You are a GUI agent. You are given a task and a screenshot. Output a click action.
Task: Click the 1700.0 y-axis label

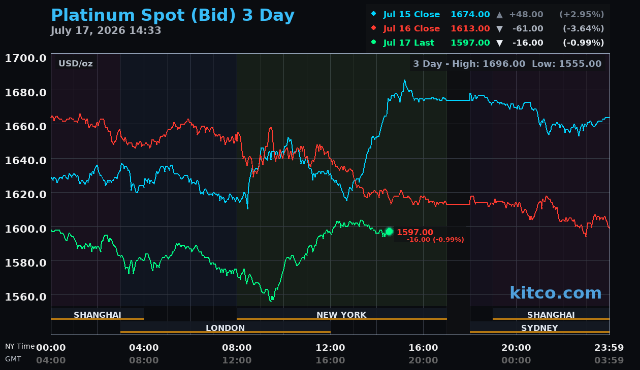tap(25, 58)
